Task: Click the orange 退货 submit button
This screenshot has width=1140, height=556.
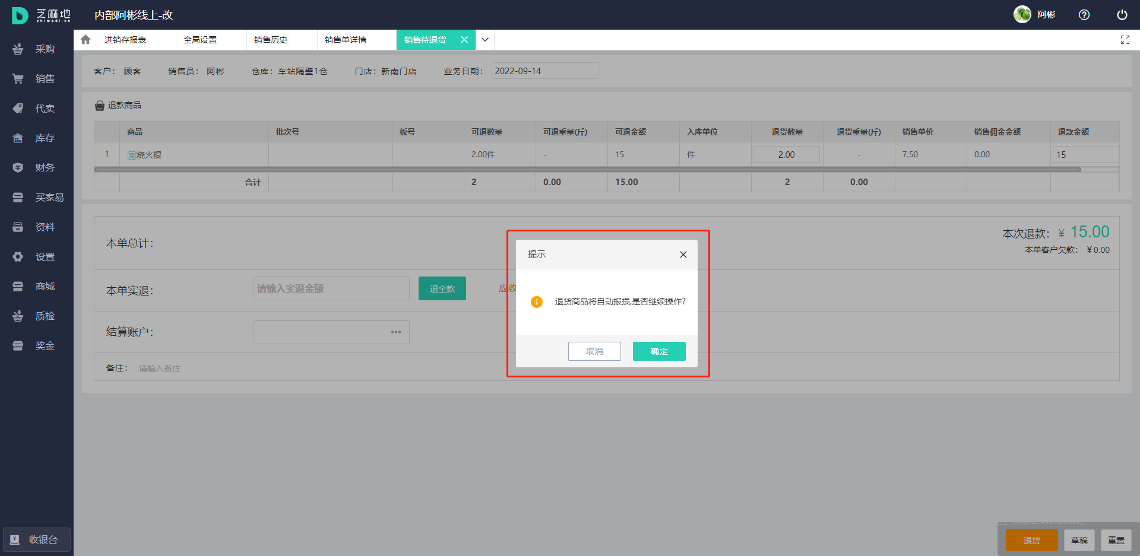Action: pos(1032,541)
